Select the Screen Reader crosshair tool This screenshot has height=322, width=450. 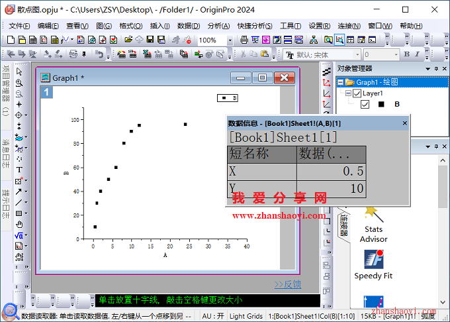click(x=19, y=104)
